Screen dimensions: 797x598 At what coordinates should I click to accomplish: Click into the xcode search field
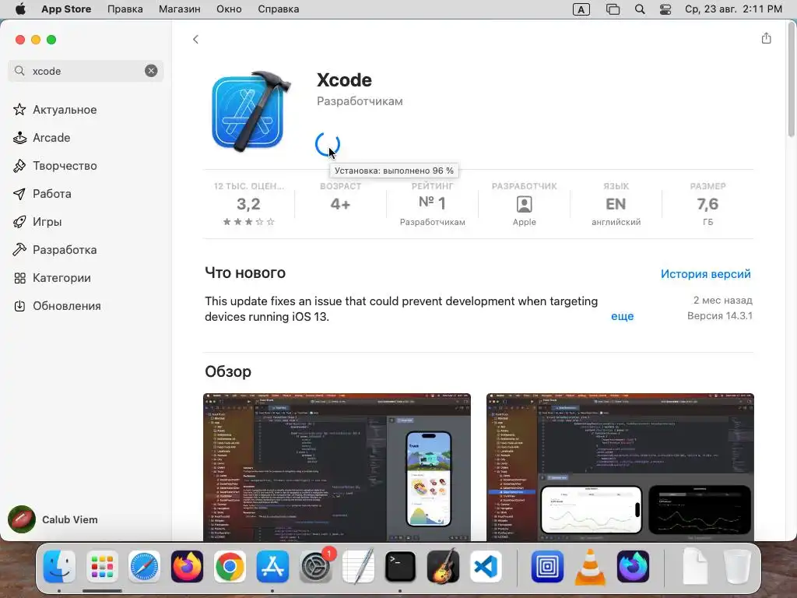(x=86, y=71)
